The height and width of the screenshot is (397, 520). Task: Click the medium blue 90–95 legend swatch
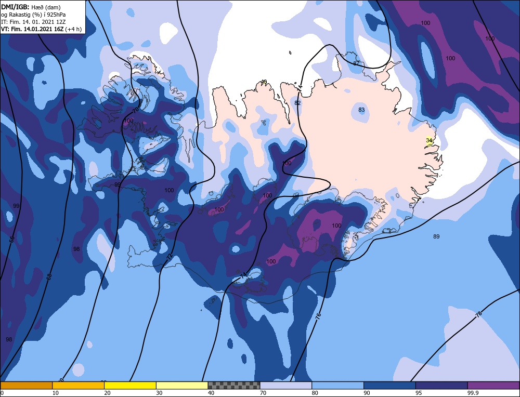[389, 385]
